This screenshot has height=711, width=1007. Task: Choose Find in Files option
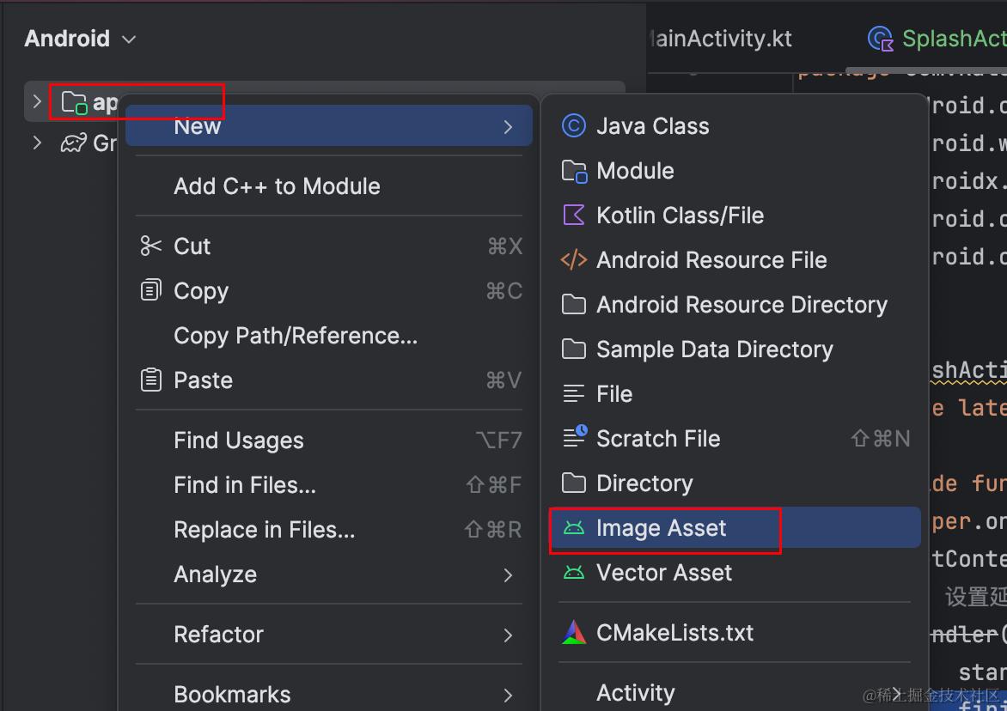click(245, 485)
